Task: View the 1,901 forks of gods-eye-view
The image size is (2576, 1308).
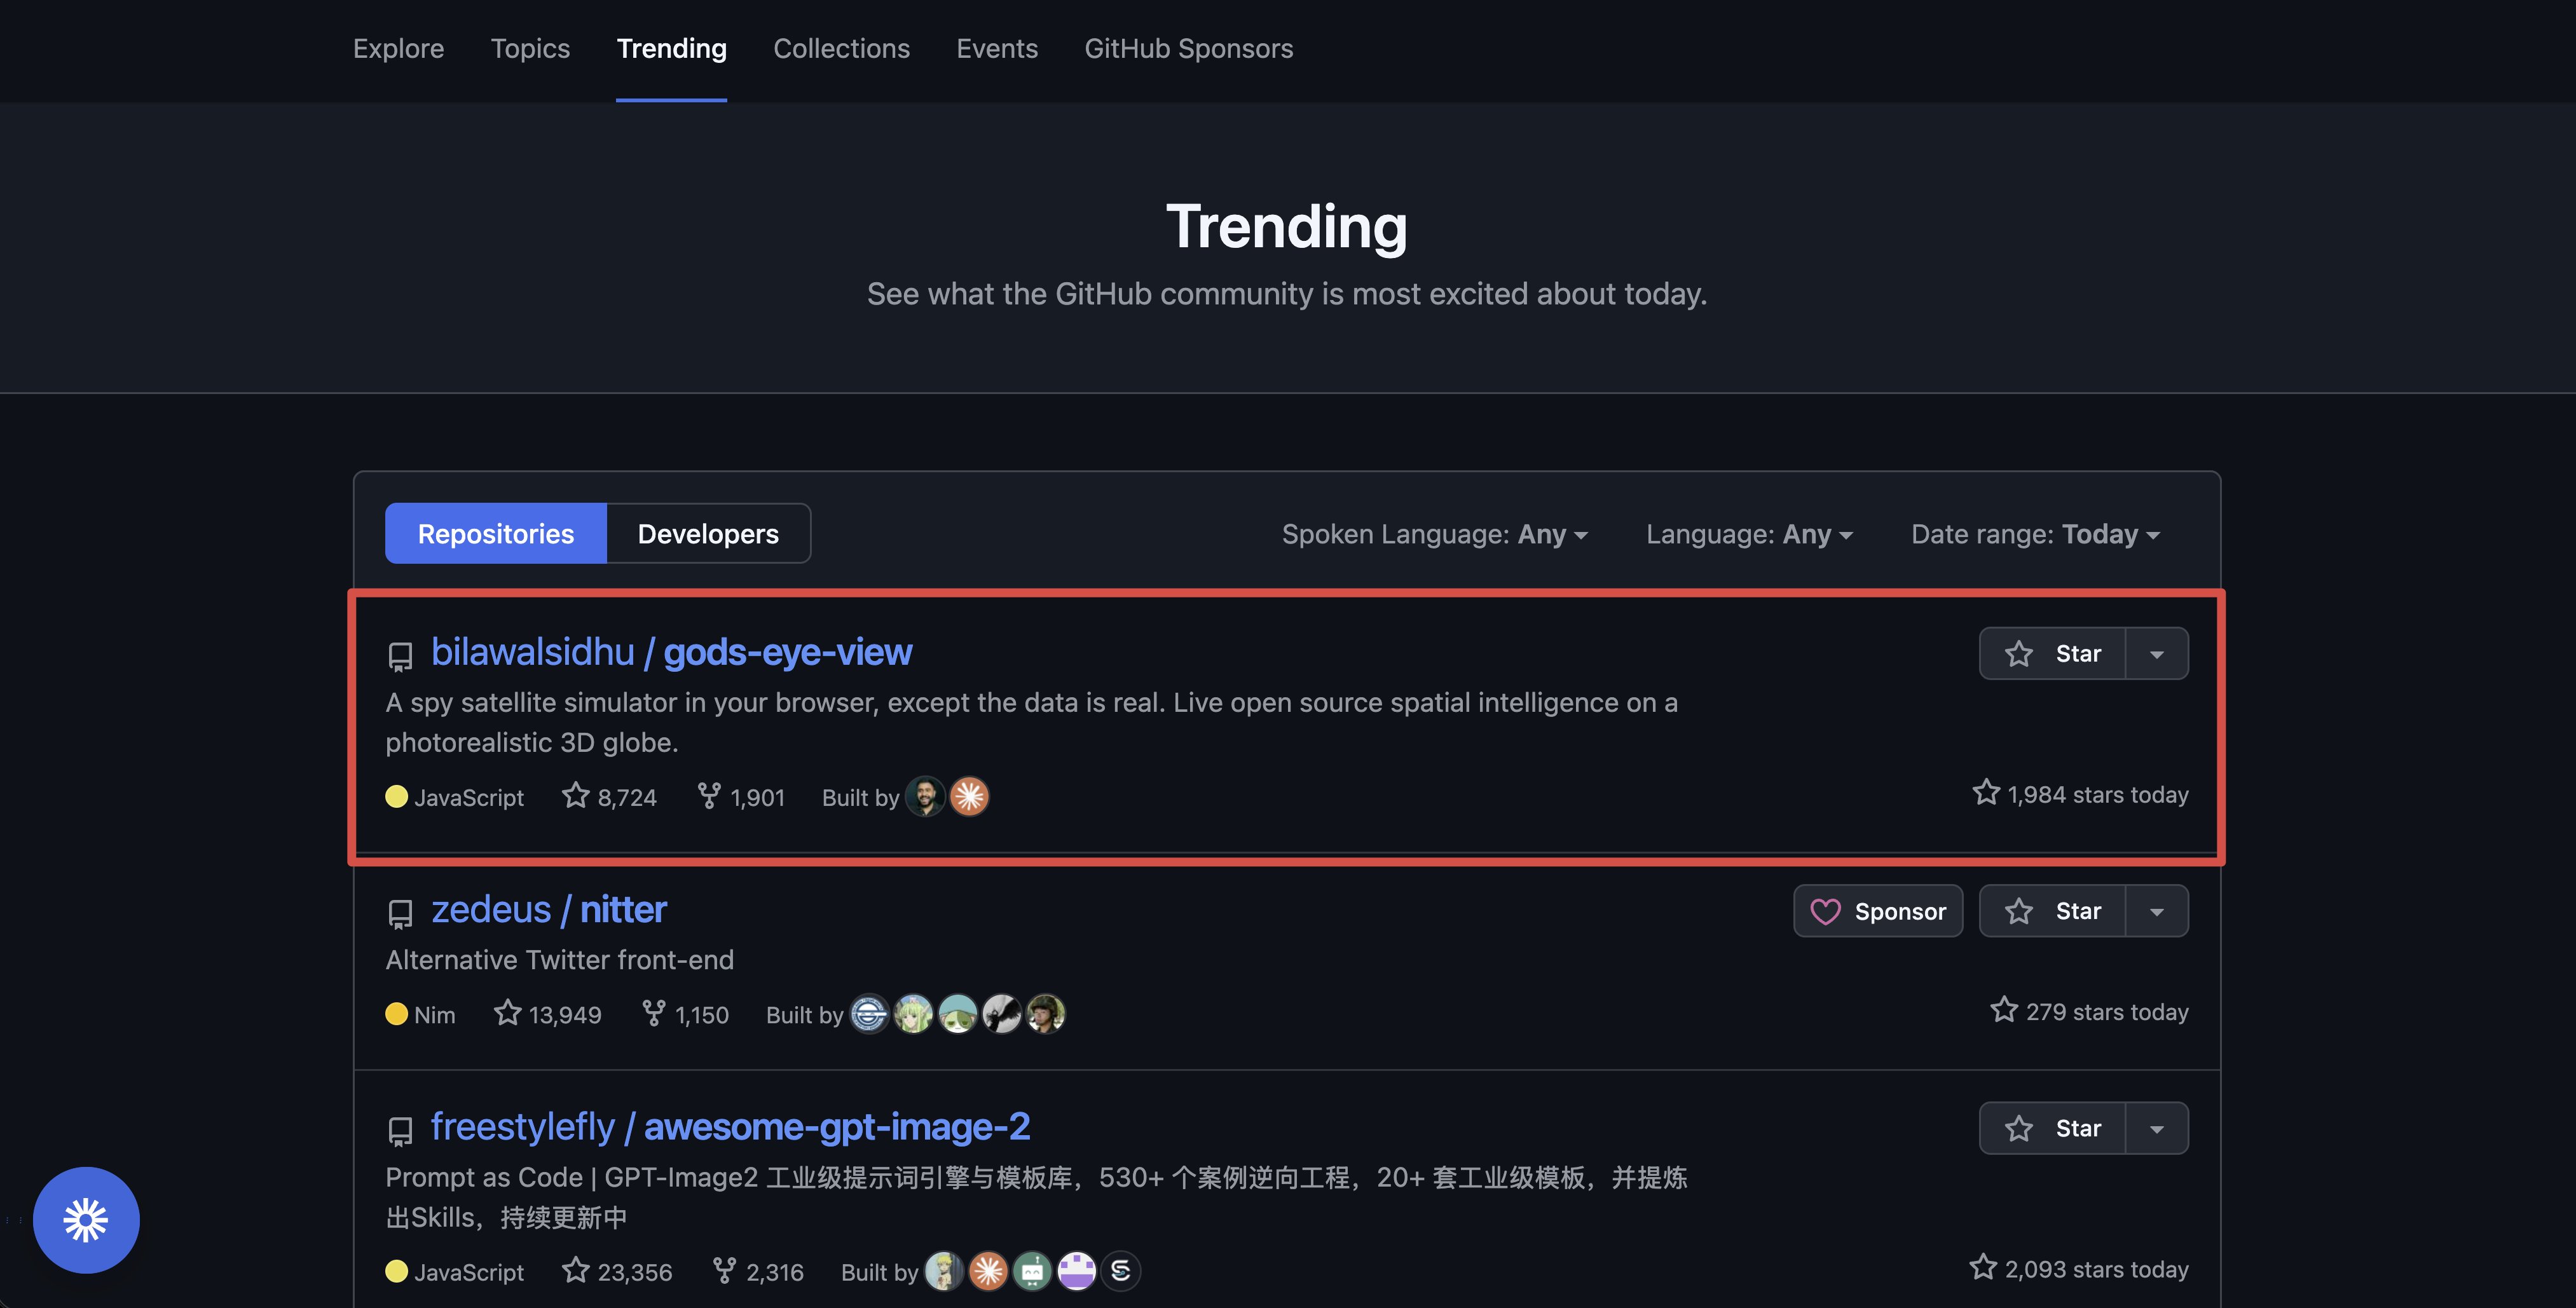Action: pos(741,797)
